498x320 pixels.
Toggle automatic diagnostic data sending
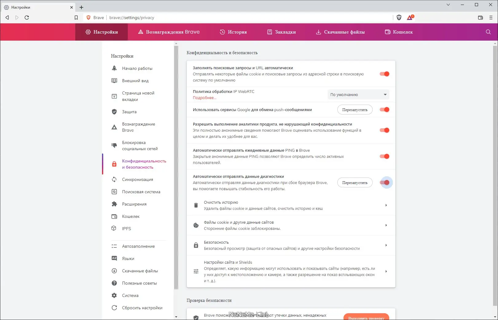[385, 182]
